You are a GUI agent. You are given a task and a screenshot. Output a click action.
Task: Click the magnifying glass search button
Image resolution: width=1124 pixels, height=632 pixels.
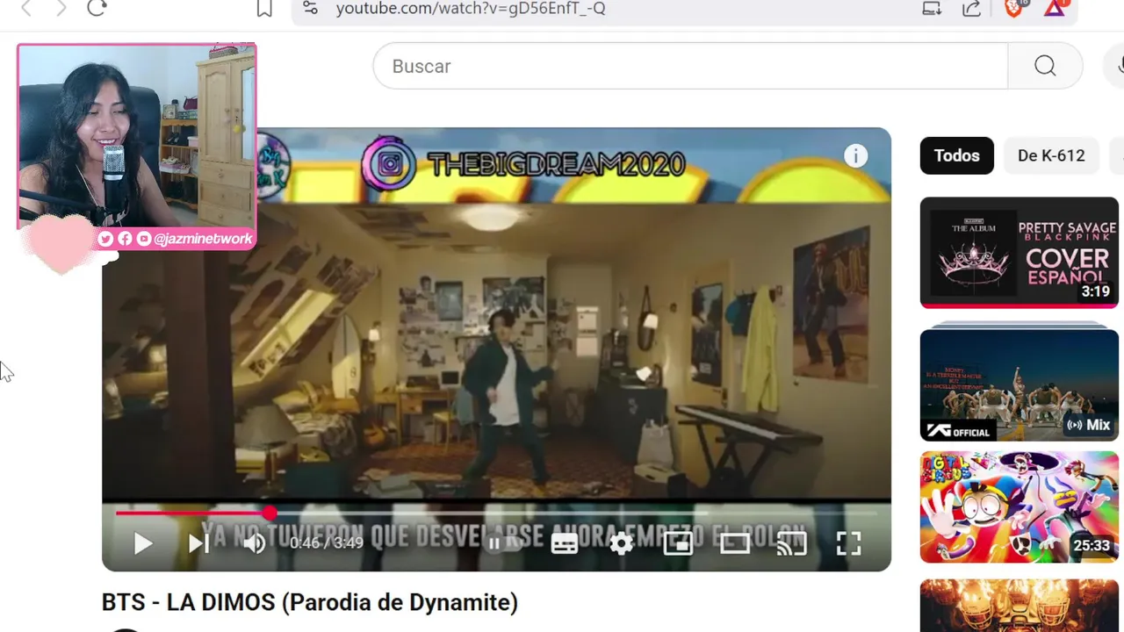coord(1045,66)
